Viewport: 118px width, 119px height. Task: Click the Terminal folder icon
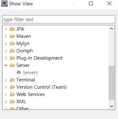[12, 80]
